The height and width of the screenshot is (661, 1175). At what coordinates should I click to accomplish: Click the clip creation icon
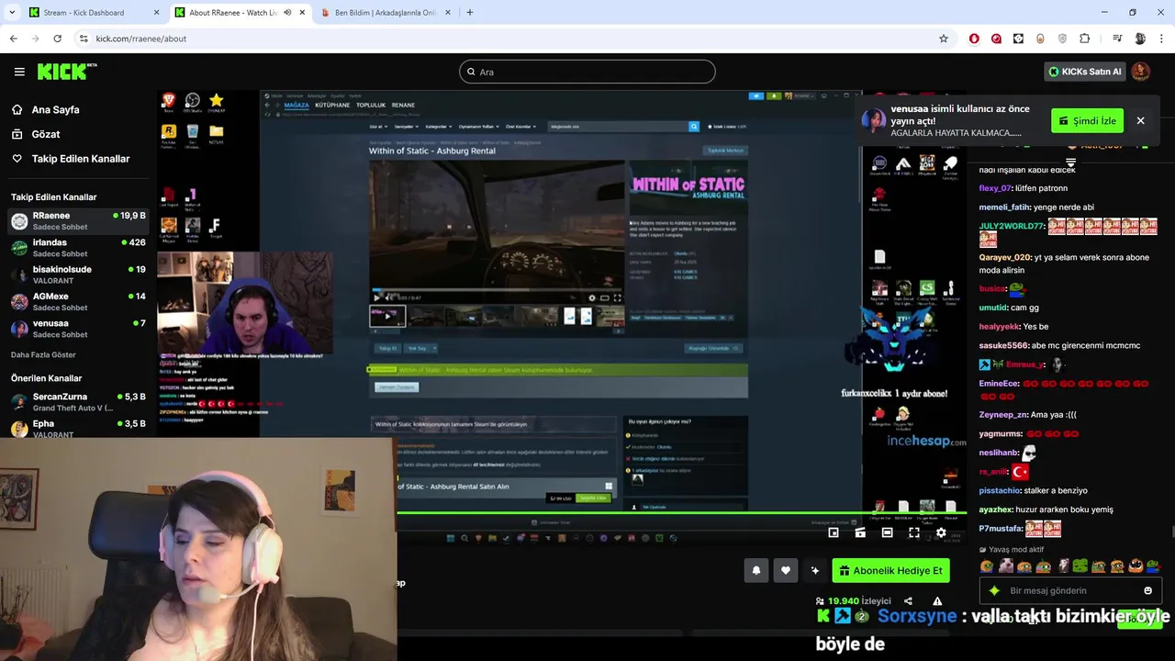860,532
